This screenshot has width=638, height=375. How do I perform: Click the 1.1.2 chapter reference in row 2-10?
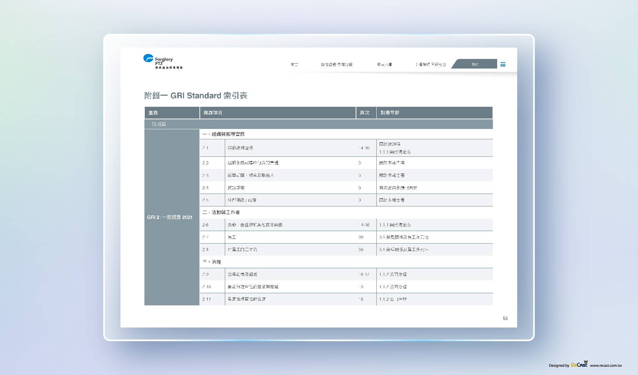click(393, 287)
